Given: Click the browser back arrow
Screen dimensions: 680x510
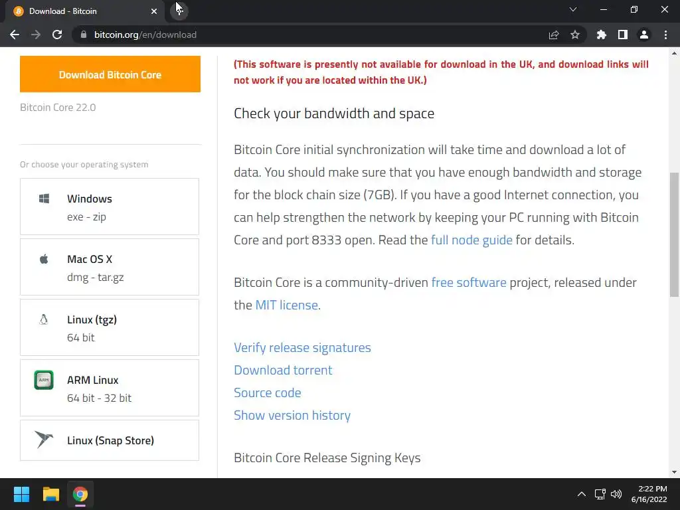Looking at the screenshot, I should click(15, 35).
